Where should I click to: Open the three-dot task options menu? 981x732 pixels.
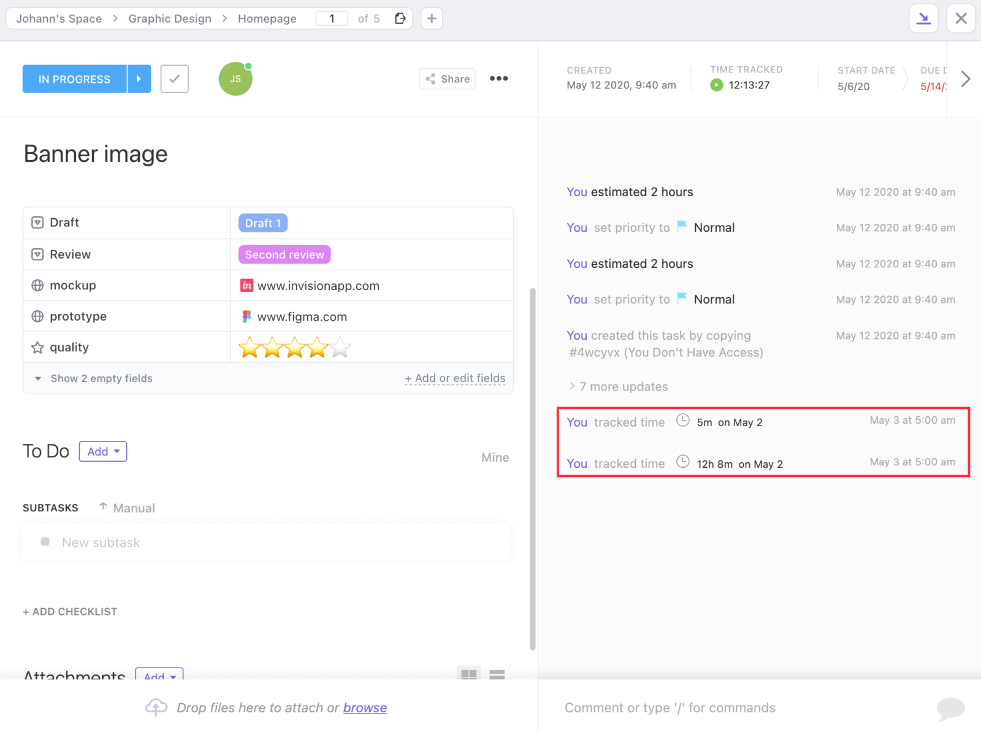pos(498,78)
